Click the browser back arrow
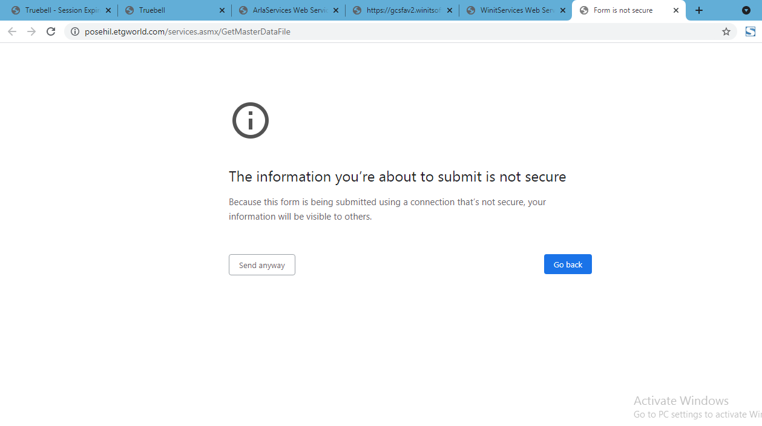The width and height of the screenshot is (762, 426). coord(12,31)
